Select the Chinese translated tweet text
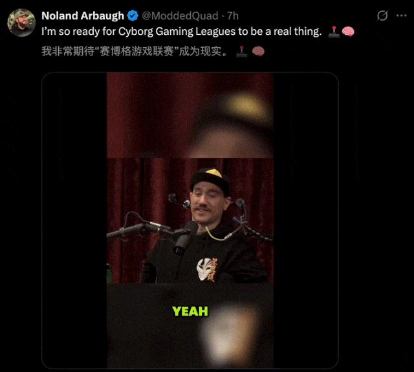 135,51
